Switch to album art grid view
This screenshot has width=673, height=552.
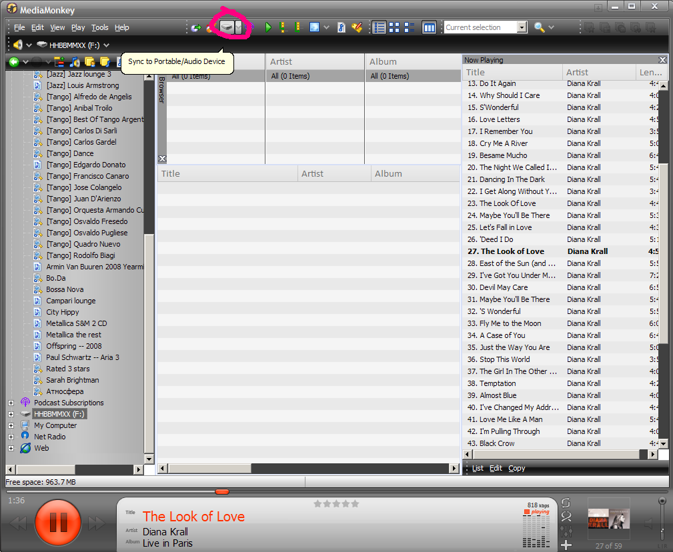pos(394,27)
